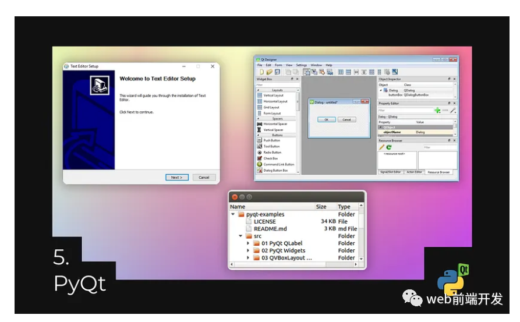Image resolution: width=520 pixels, height=322 pixels.
Task: Switch to Signal/Slot Editor tab
Action: coord(390,172)
